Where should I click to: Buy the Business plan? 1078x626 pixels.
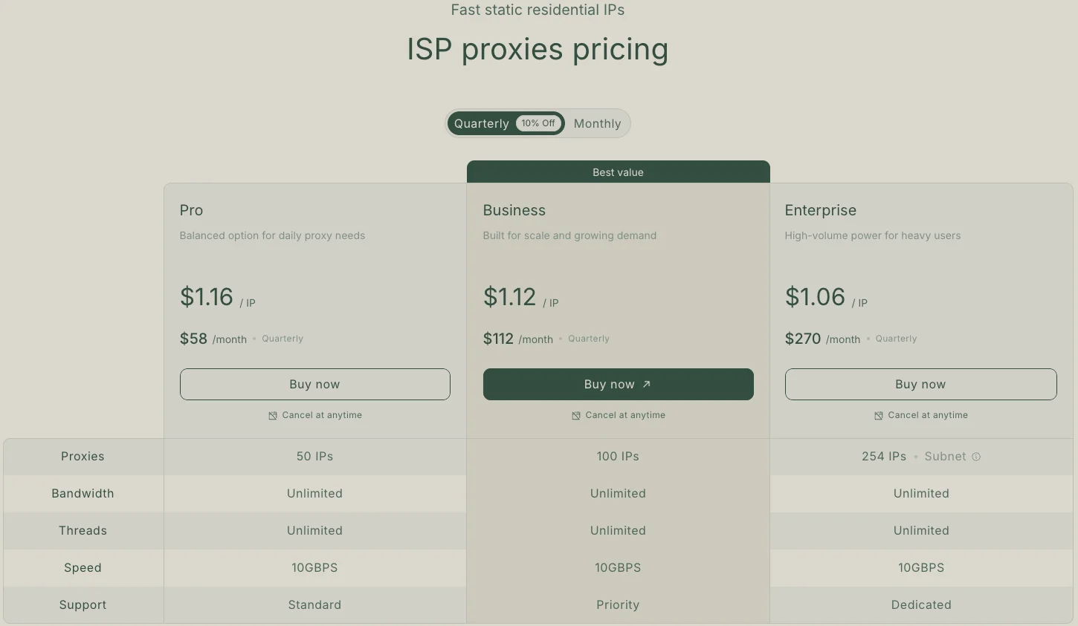click(x=618, y=384)
